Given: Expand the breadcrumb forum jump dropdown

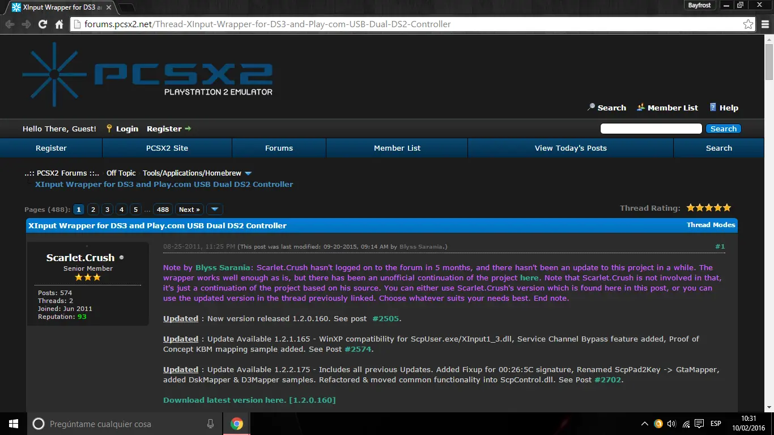Looking at the screenshot, I should tap(248, 173).
